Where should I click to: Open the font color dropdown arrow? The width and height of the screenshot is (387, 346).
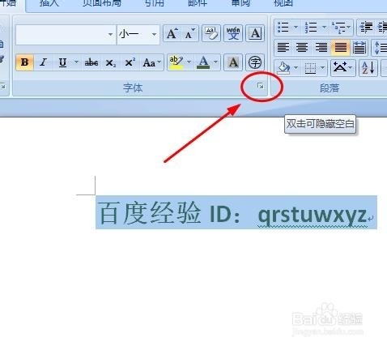pyautogui.click(x=216, y=62)
